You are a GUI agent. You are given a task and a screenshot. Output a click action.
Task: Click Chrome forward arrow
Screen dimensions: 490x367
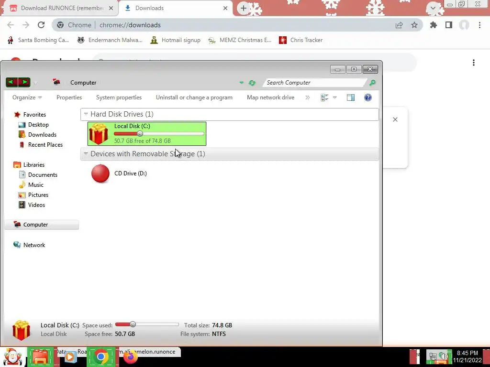coord(26,25)
